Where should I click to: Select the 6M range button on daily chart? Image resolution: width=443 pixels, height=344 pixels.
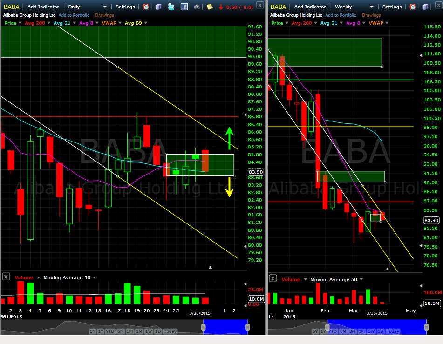coord(120,331)
